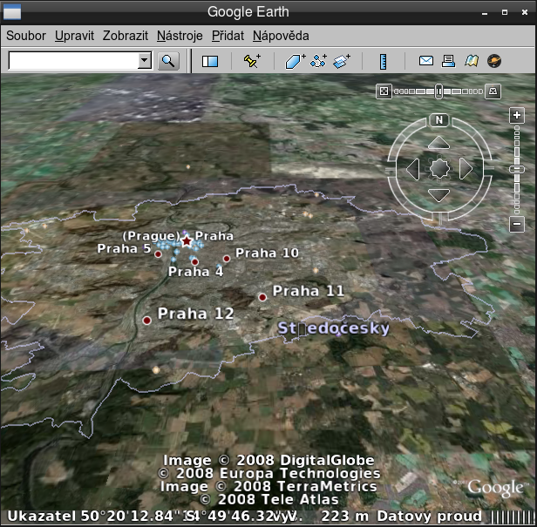Click the search magnifier button
The image size is (537, 527).
click(x=168, y=61)
